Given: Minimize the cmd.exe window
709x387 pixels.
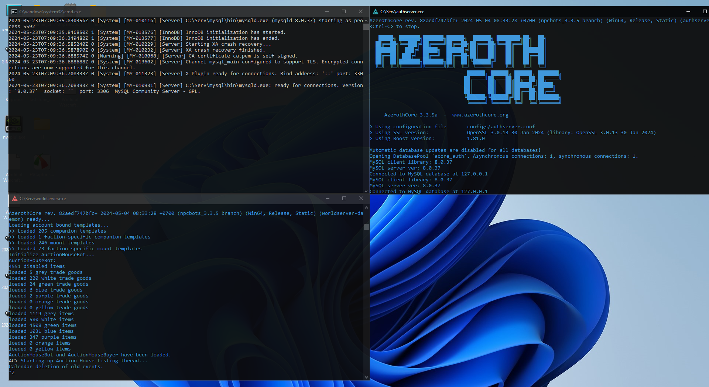Looking at the screenshot, I should pos(327,12).
